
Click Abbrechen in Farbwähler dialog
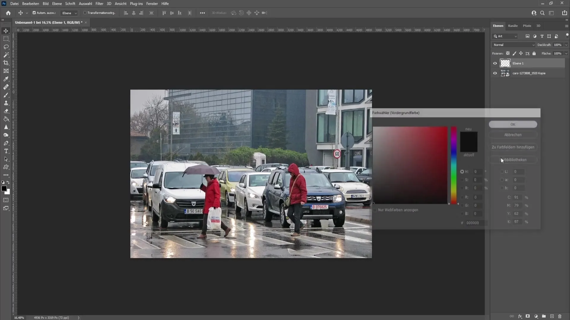(x=513, y=135)
